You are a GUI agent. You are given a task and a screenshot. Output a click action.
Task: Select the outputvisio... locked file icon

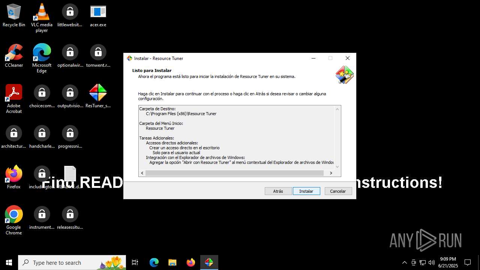click(x=70, y=97)
